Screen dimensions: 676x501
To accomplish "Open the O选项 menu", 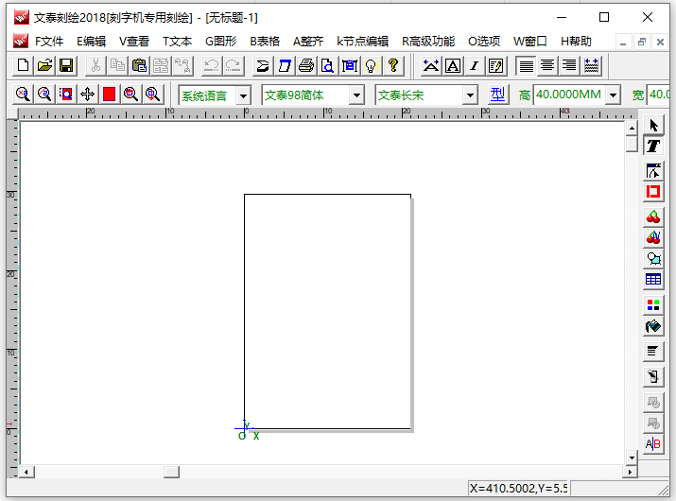I will click(x=484, y=42).
